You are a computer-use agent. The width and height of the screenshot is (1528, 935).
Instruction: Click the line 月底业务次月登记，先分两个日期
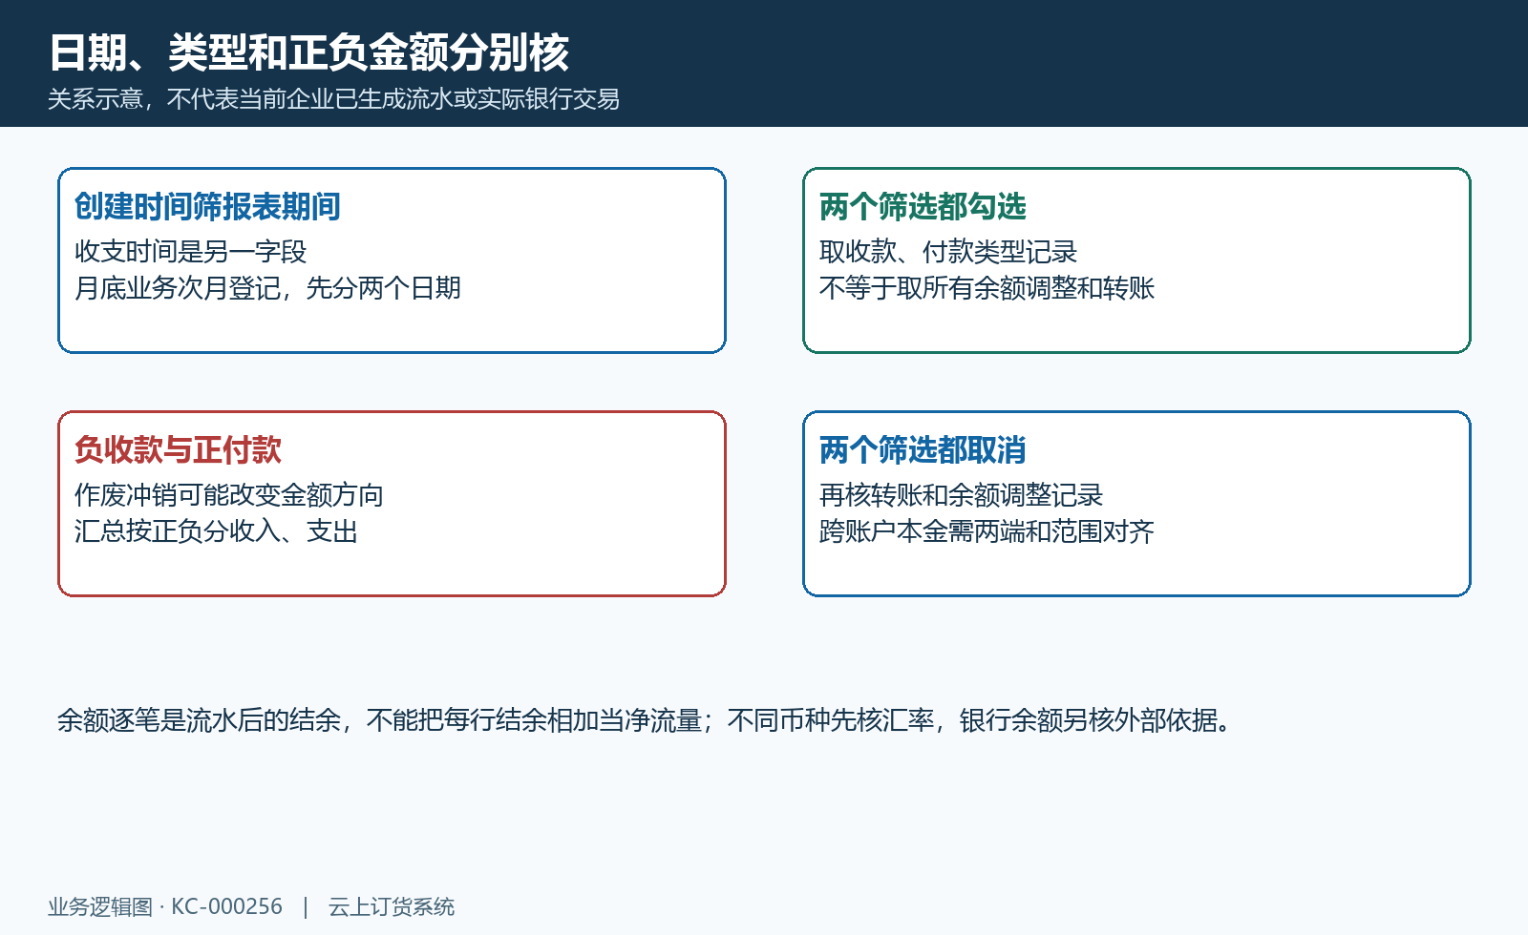(x=267, y=288)
